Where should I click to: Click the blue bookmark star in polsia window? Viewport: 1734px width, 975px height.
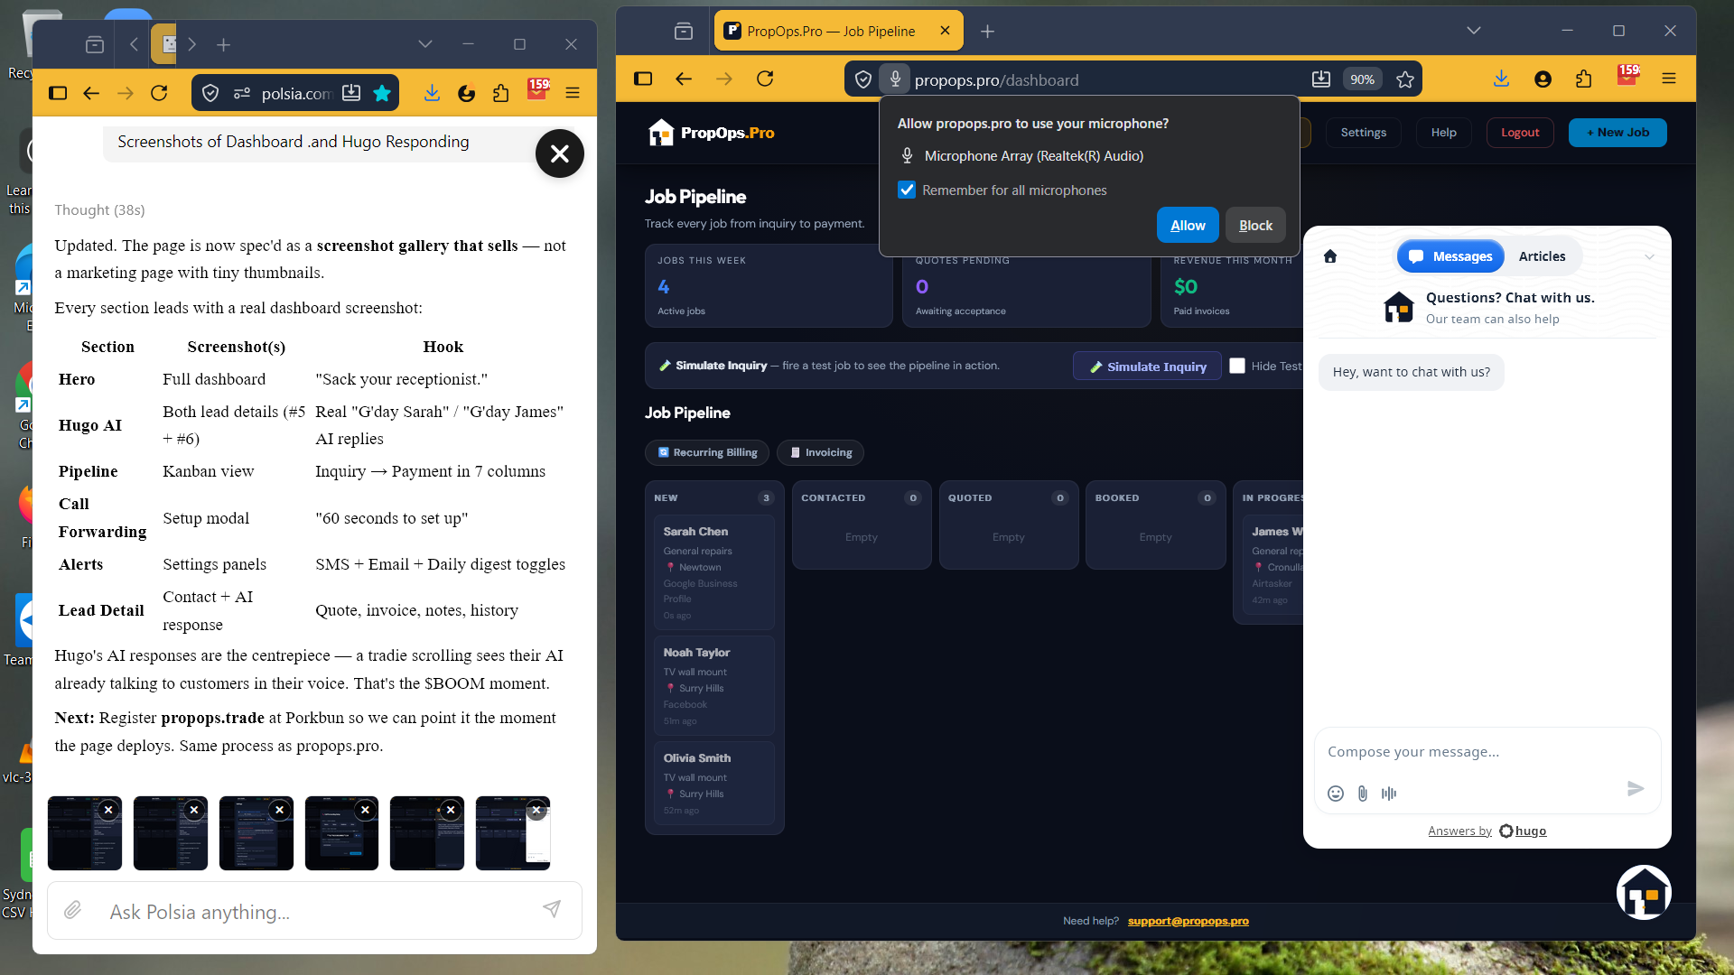382,93
